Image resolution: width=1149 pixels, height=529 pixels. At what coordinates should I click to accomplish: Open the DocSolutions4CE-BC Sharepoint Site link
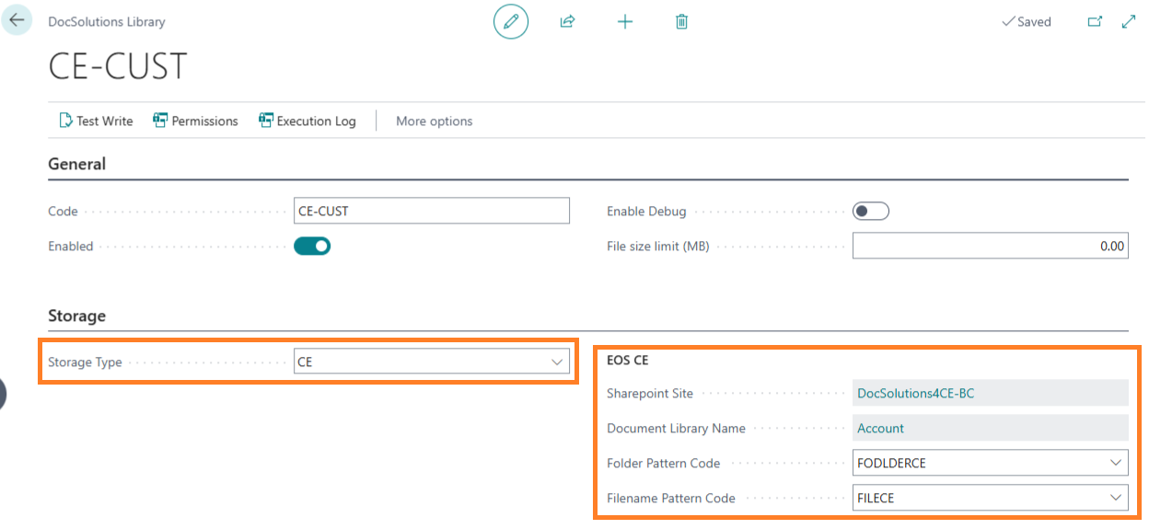915,393
